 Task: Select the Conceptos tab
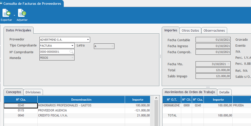[14, 92]
